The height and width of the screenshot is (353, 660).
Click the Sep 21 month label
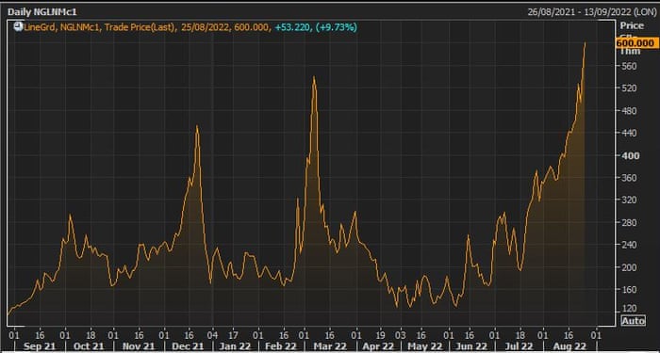coord(40,346)
